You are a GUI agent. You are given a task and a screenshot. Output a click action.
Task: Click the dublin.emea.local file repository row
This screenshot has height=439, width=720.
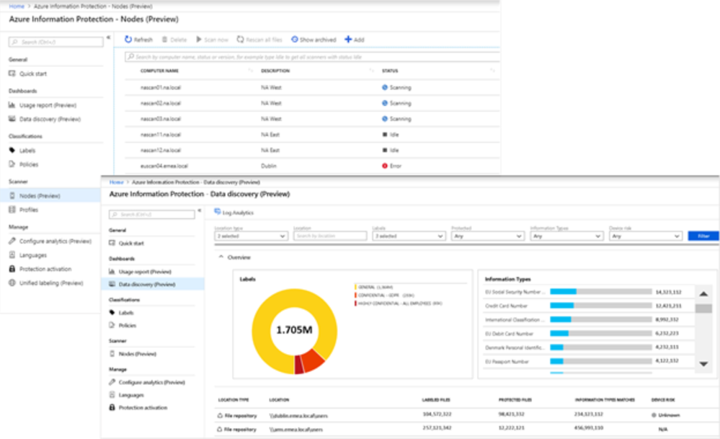point(466,415)
